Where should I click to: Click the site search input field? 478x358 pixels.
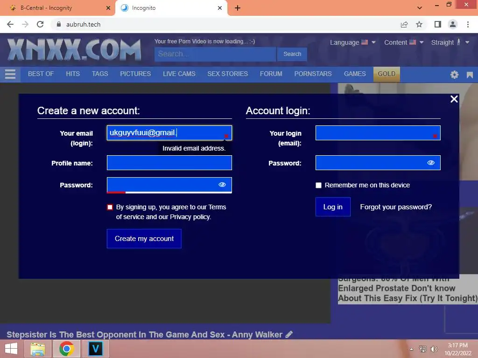coord(215,54)
